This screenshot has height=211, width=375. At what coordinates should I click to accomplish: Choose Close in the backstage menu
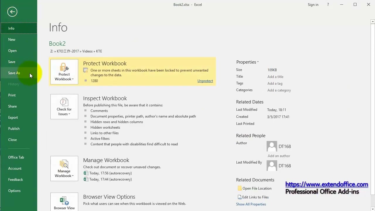(x=19, y=140)
